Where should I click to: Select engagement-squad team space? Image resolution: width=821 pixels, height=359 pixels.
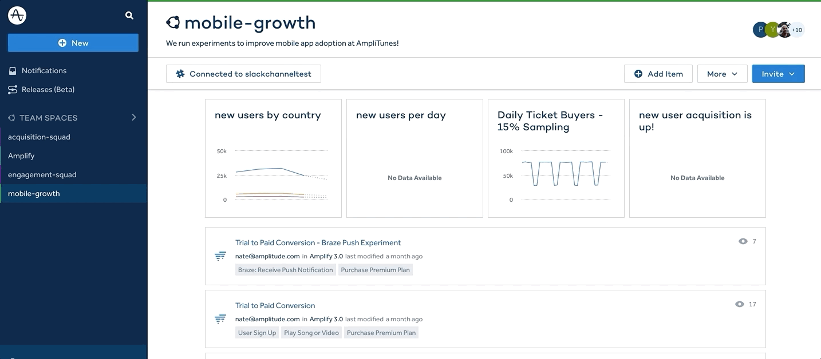tap(42, 175)
